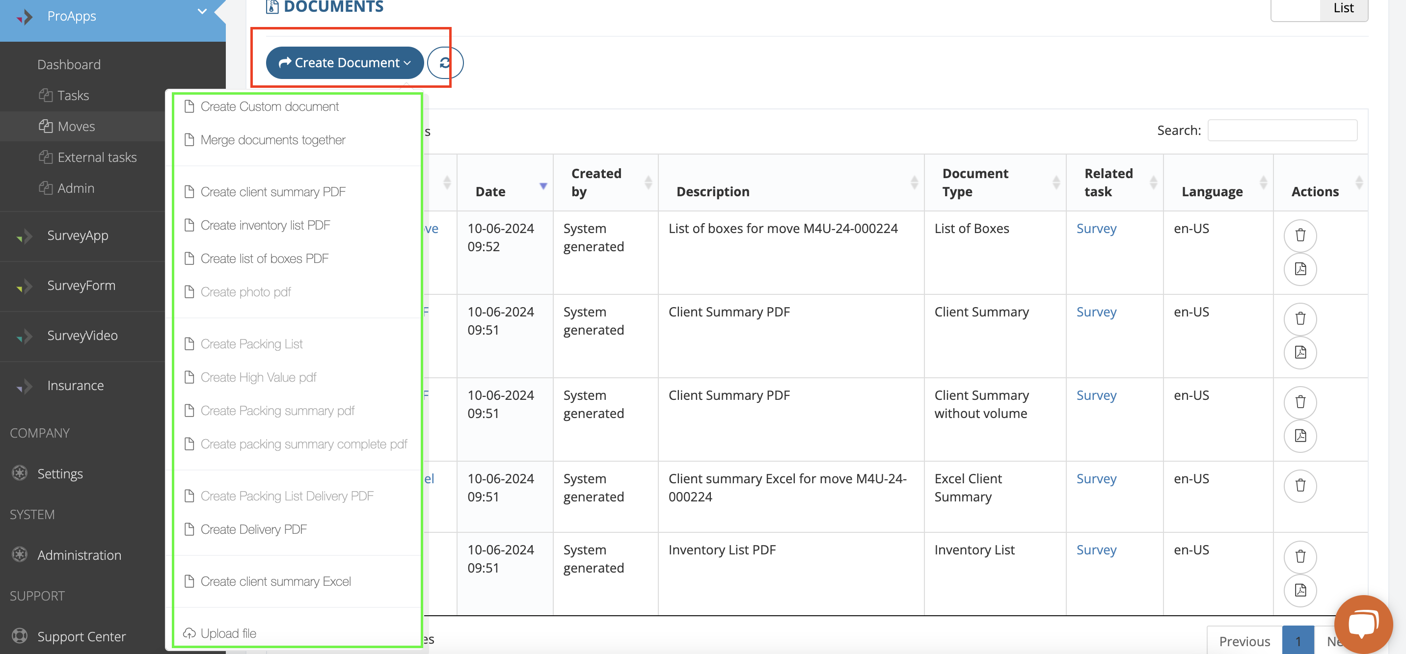Open Admin in the sidebar

[x=76, y=188]
